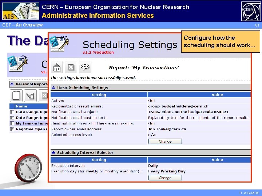Click the red clock image
Image resolution: width=262 pixels, height=196 pixels.
coord(28,168)
